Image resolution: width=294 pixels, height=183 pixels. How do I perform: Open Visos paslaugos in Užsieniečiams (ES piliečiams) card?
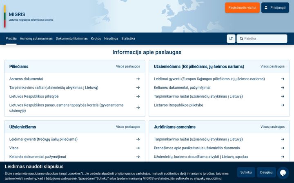[272, 66]
